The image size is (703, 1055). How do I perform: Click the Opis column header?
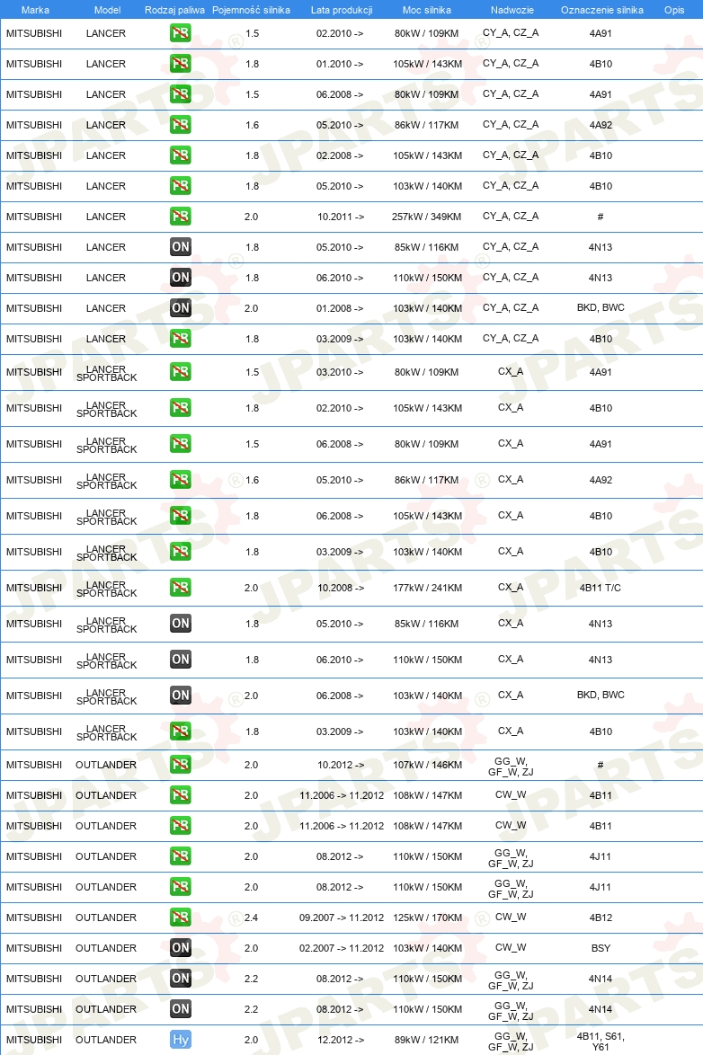pos(674,10)
